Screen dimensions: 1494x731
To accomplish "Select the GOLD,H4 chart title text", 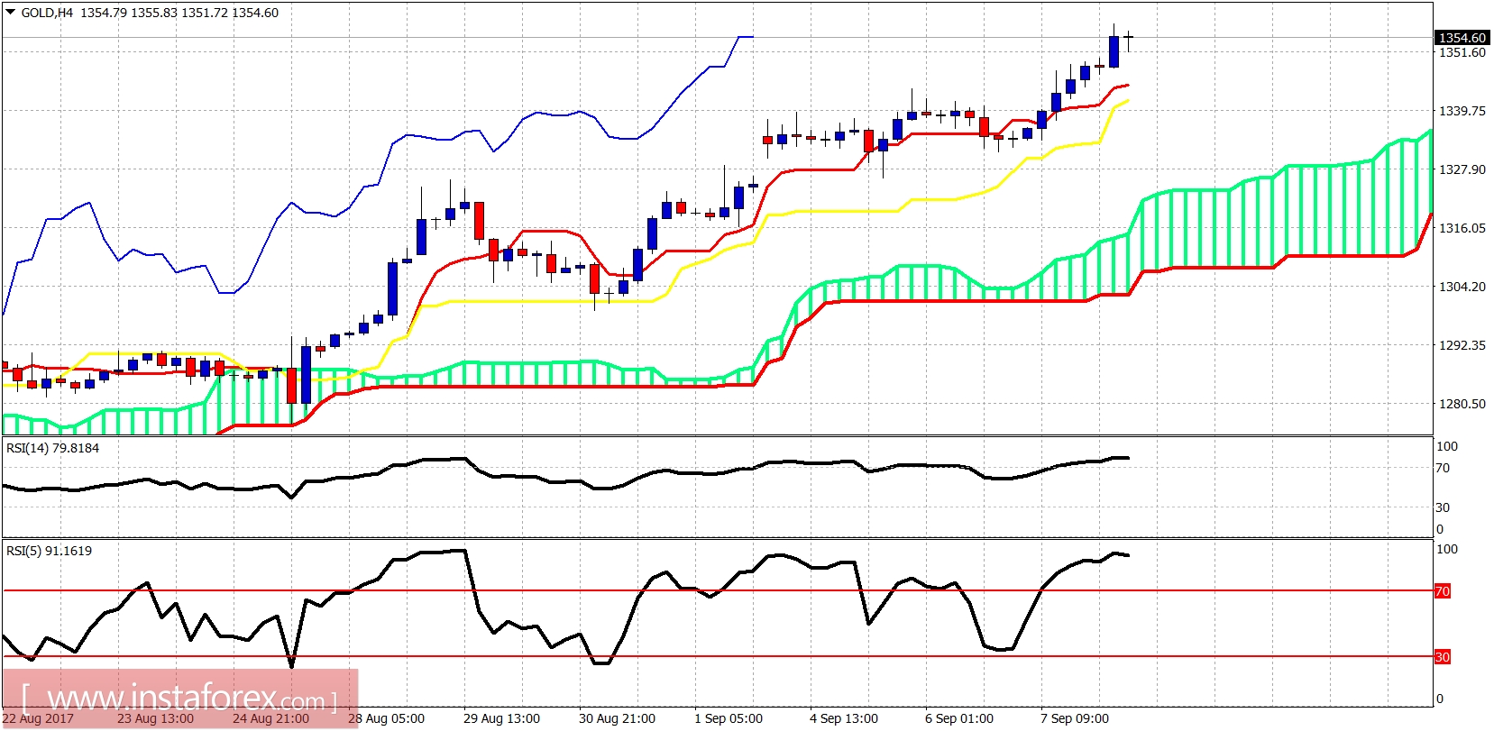I will 47,13.
